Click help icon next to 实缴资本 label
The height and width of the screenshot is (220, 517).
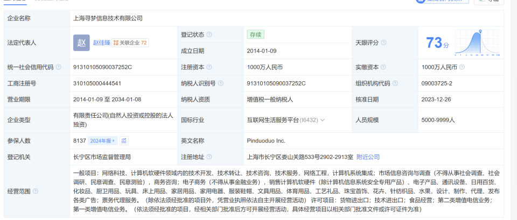point(383,67)
